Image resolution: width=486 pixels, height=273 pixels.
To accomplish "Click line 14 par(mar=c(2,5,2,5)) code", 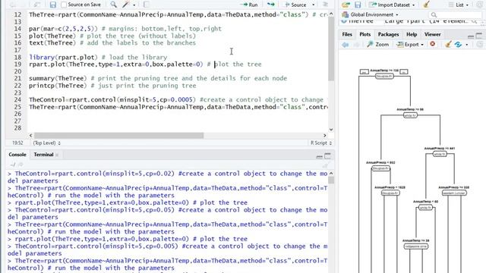I will (x=125, y=29).
